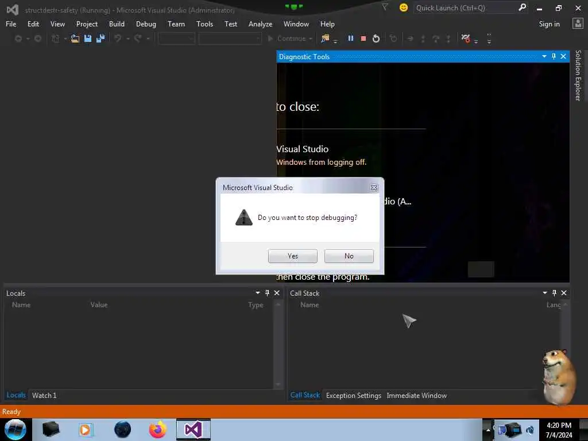Open the Project menu

tap(87, 24)
